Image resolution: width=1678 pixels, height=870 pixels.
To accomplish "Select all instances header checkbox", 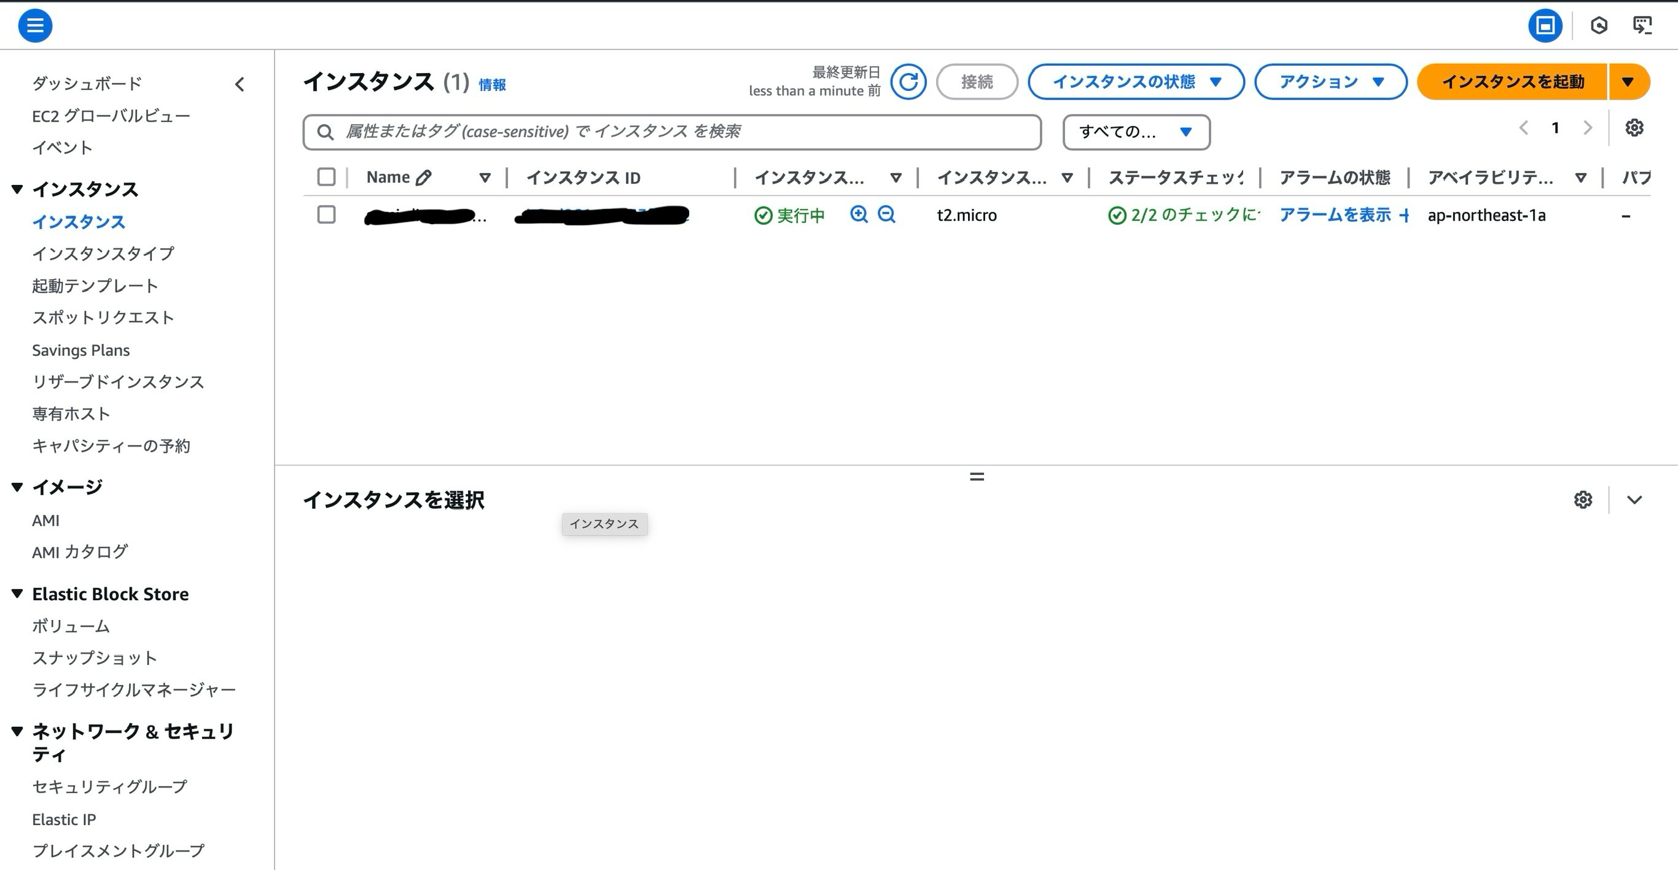I will (326, 176).
